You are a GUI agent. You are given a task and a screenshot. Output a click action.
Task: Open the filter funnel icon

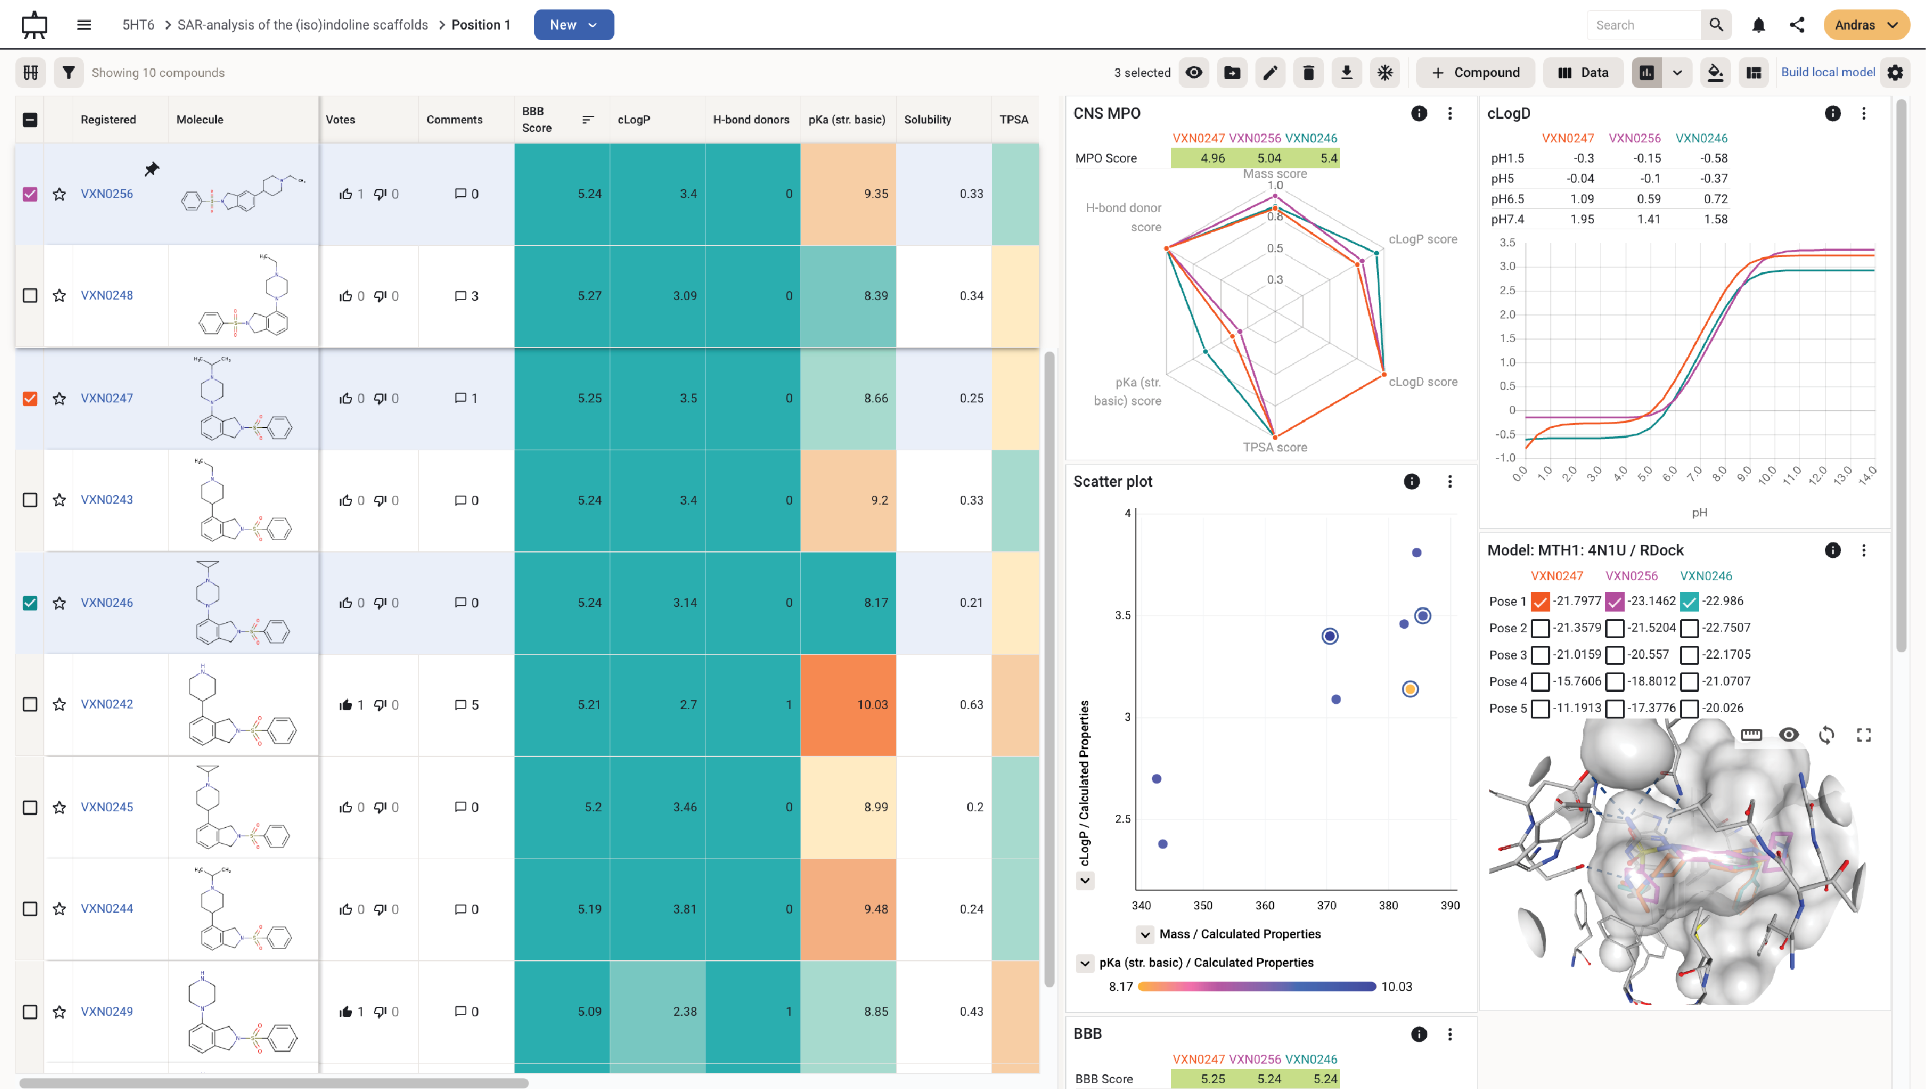(x=68, y=73)
